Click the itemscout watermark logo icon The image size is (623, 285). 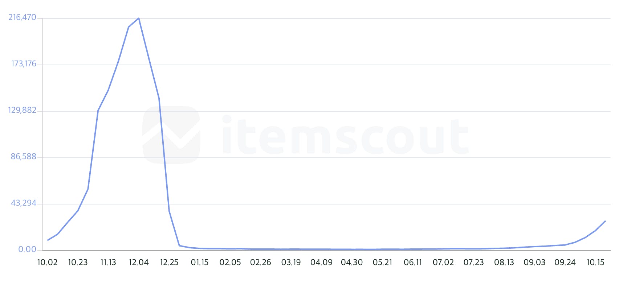pyautogui.click(x=171, y=135)
